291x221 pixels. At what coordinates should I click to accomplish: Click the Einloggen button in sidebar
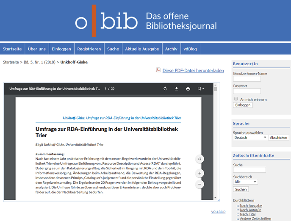click(x=243, y=105)
